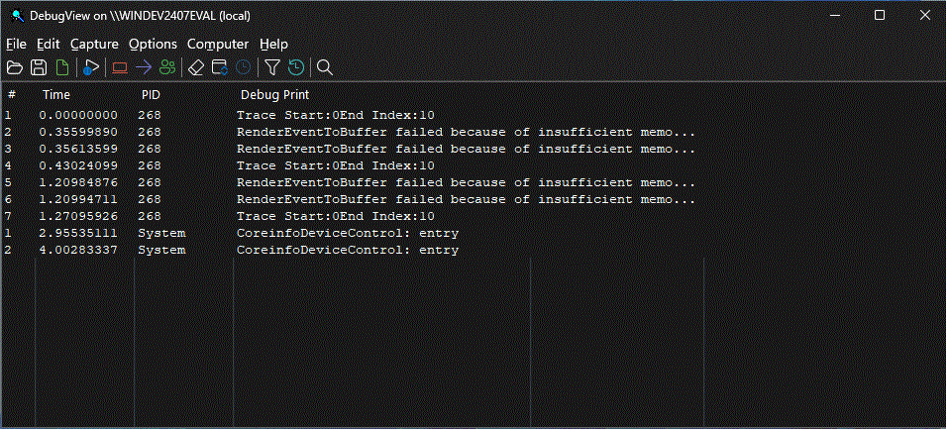Screen dimensions: 948x431
Task: Click the Debug Print column header
Action: [274, 95]
